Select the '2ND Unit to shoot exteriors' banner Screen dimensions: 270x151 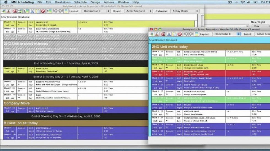point(76,44)
